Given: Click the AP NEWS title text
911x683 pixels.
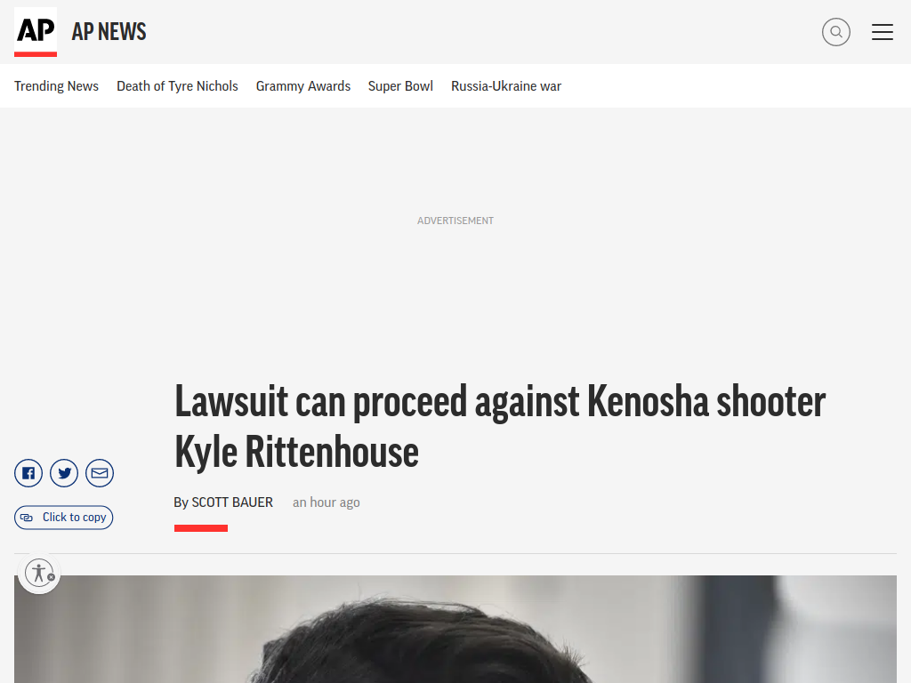Looking at the screenshot, I should [x=109, y=32].
